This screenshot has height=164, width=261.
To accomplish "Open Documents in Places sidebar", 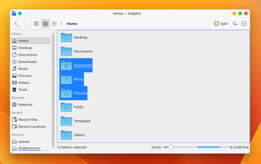I will click(30, 55).
